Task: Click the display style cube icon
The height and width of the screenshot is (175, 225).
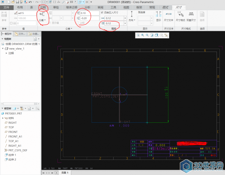Action: 156,35
